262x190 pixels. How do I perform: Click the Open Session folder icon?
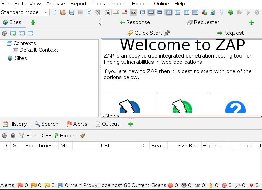click(63, 12)
